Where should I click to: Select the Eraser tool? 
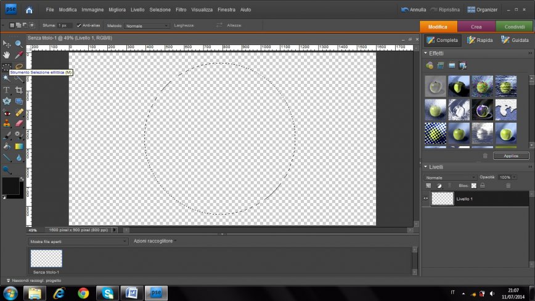tap(19, 123)
